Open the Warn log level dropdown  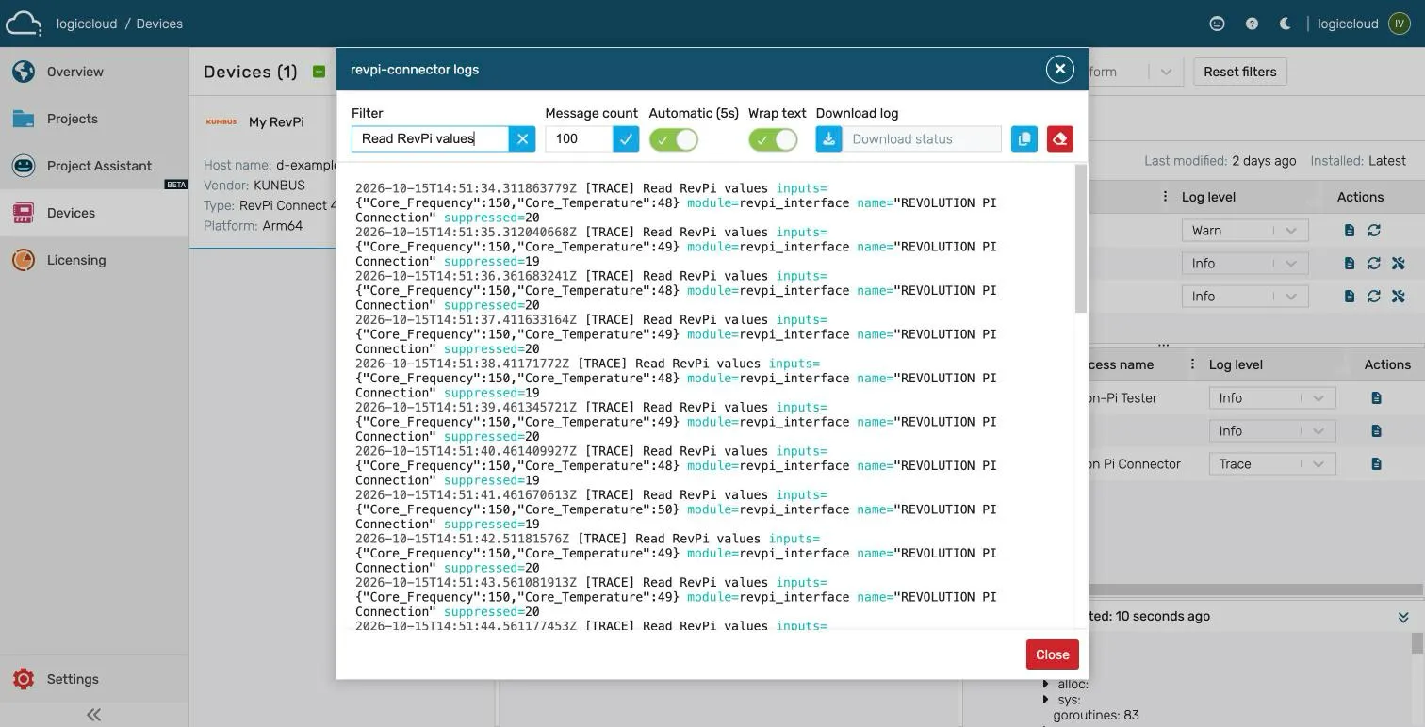point(1244,231)
